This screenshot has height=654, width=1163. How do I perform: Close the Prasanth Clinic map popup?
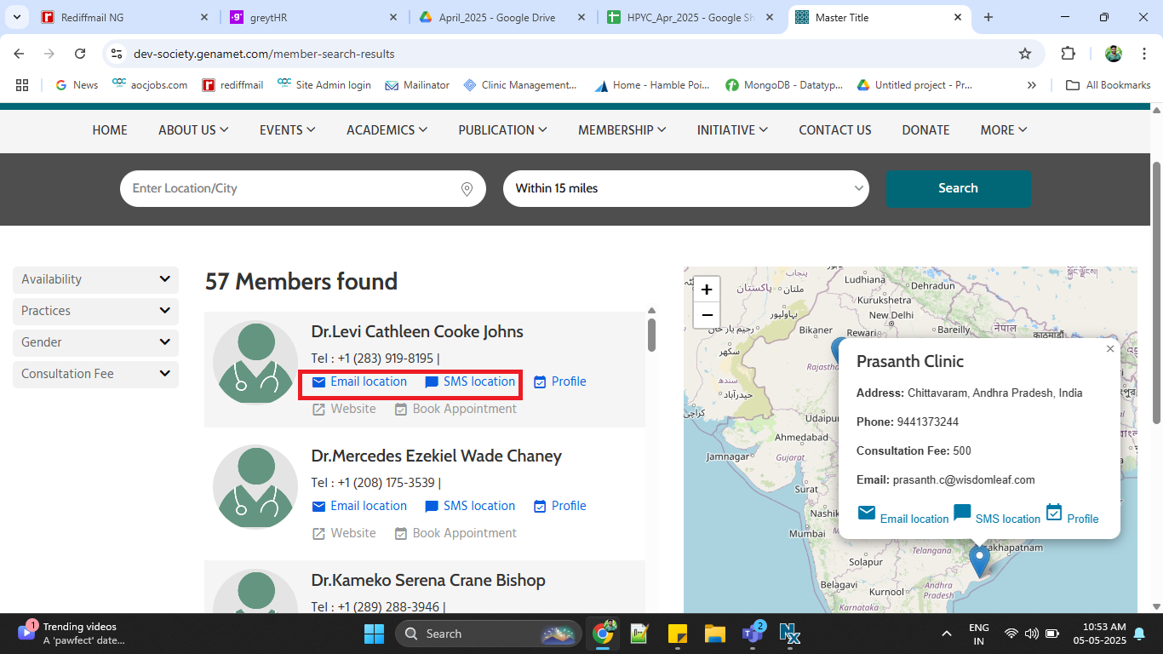coord(1109,349)
